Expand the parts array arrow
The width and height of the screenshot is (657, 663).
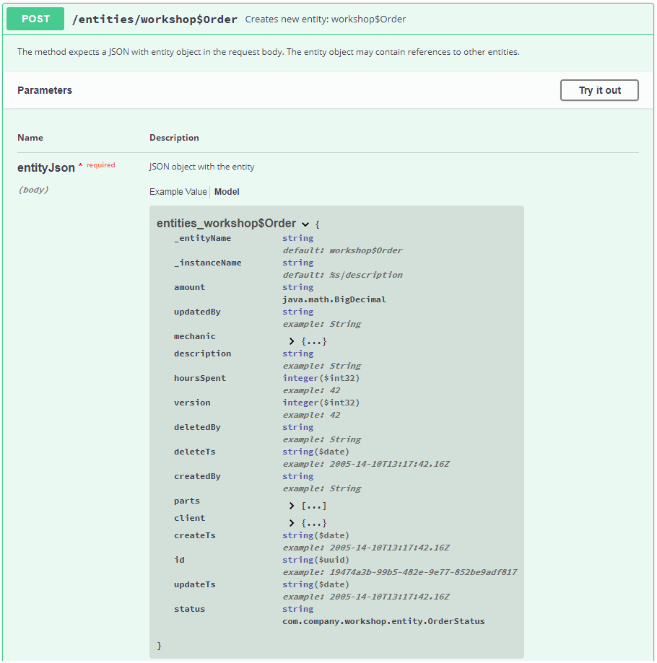[x=292, y=505]
